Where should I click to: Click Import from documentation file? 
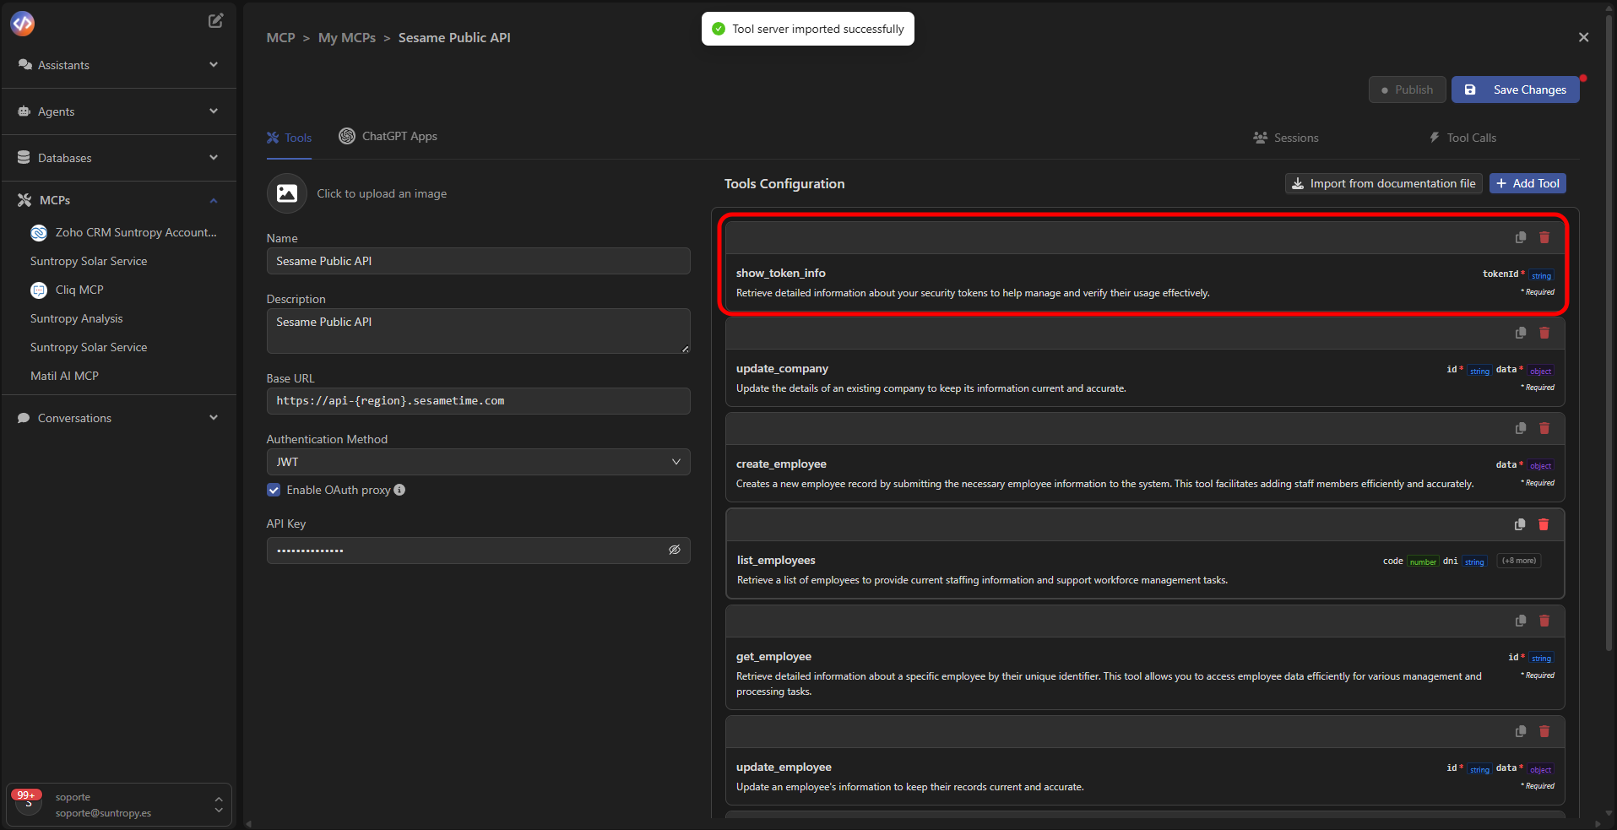[1382, 183]
